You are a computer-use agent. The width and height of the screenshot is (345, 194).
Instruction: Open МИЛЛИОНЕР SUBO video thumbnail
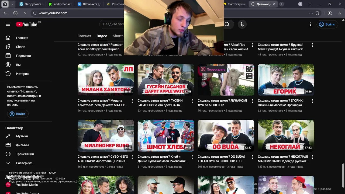[106, 136]
